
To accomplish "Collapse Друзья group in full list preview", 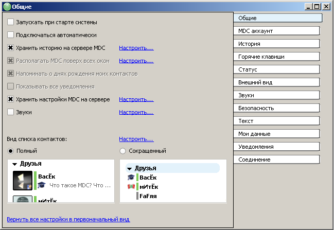I will point(14,164).
